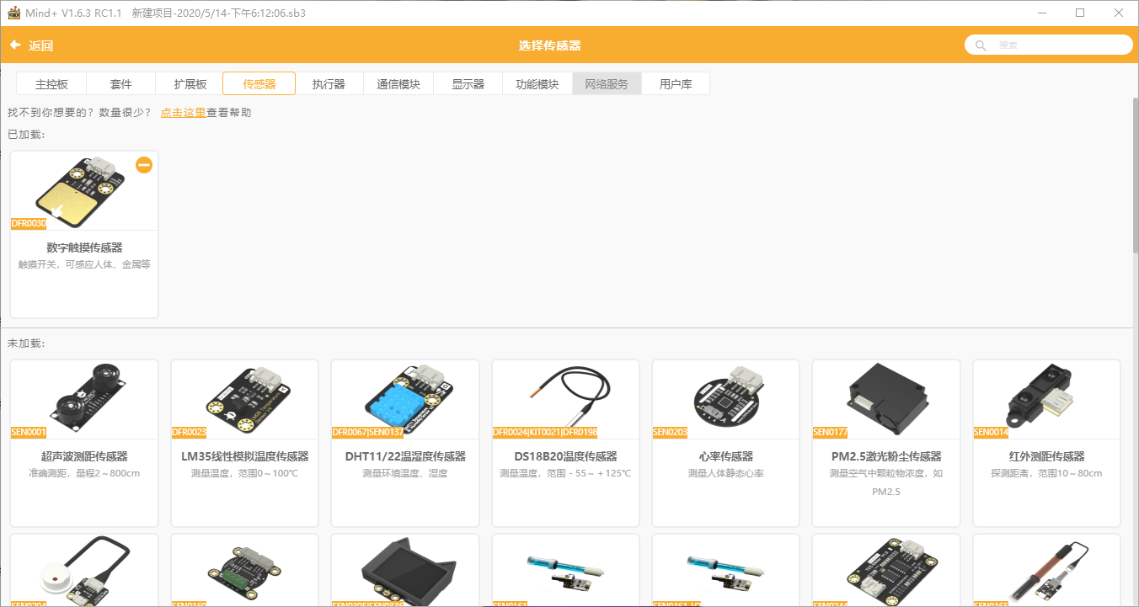Screen dimensions: 1139x607
Task: Click the 触摸开关 description text
Action: tap(84, 264)
